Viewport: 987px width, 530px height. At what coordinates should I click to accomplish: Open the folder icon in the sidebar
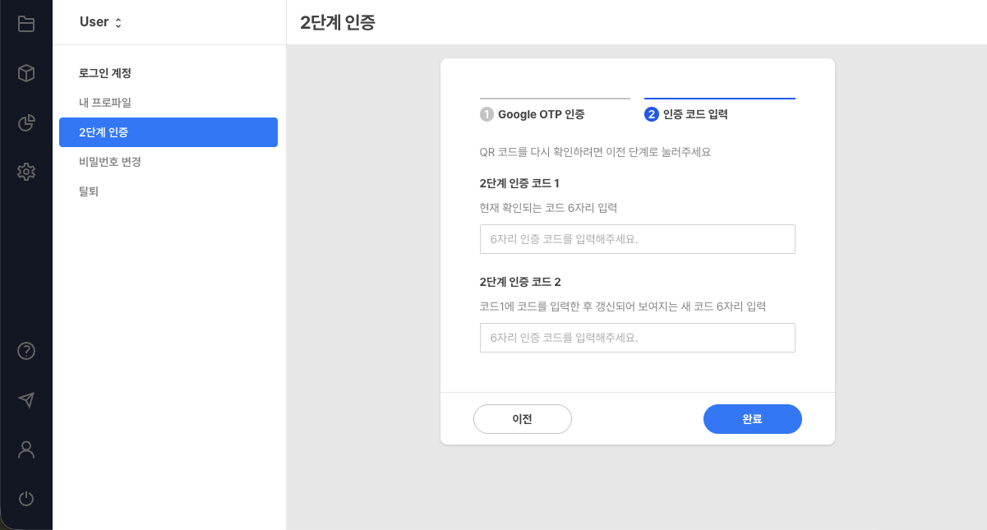click(x=25, y=23)
